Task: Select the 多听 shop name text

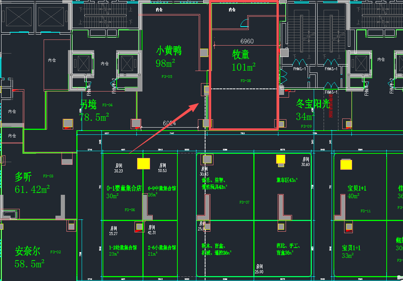Action: pyautogui.click(x=24, y=177)
